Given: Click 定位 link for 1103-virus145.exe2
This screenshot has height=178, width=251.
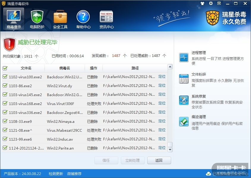Looking at the screenshot, I should pos(162,95).
